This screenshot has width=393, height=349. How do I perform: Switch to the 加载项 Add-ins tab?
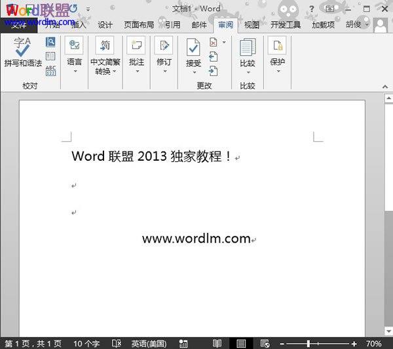point(323,25)
